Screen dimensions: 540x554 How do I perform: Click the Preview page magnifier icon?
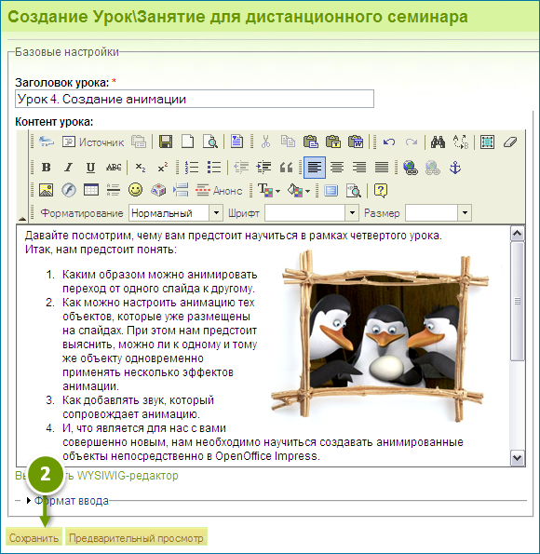209,142
